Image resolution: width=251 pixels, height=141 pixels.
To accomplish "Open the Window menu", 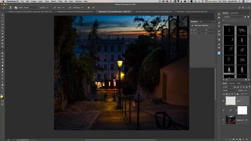I will [x=78, y=1].
